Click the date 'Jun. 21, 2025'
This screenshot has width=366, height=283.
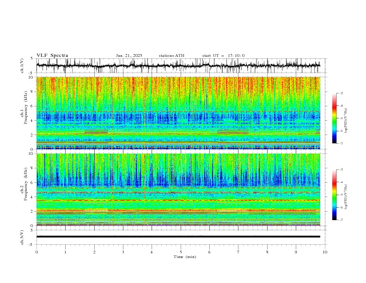point(129,55)
